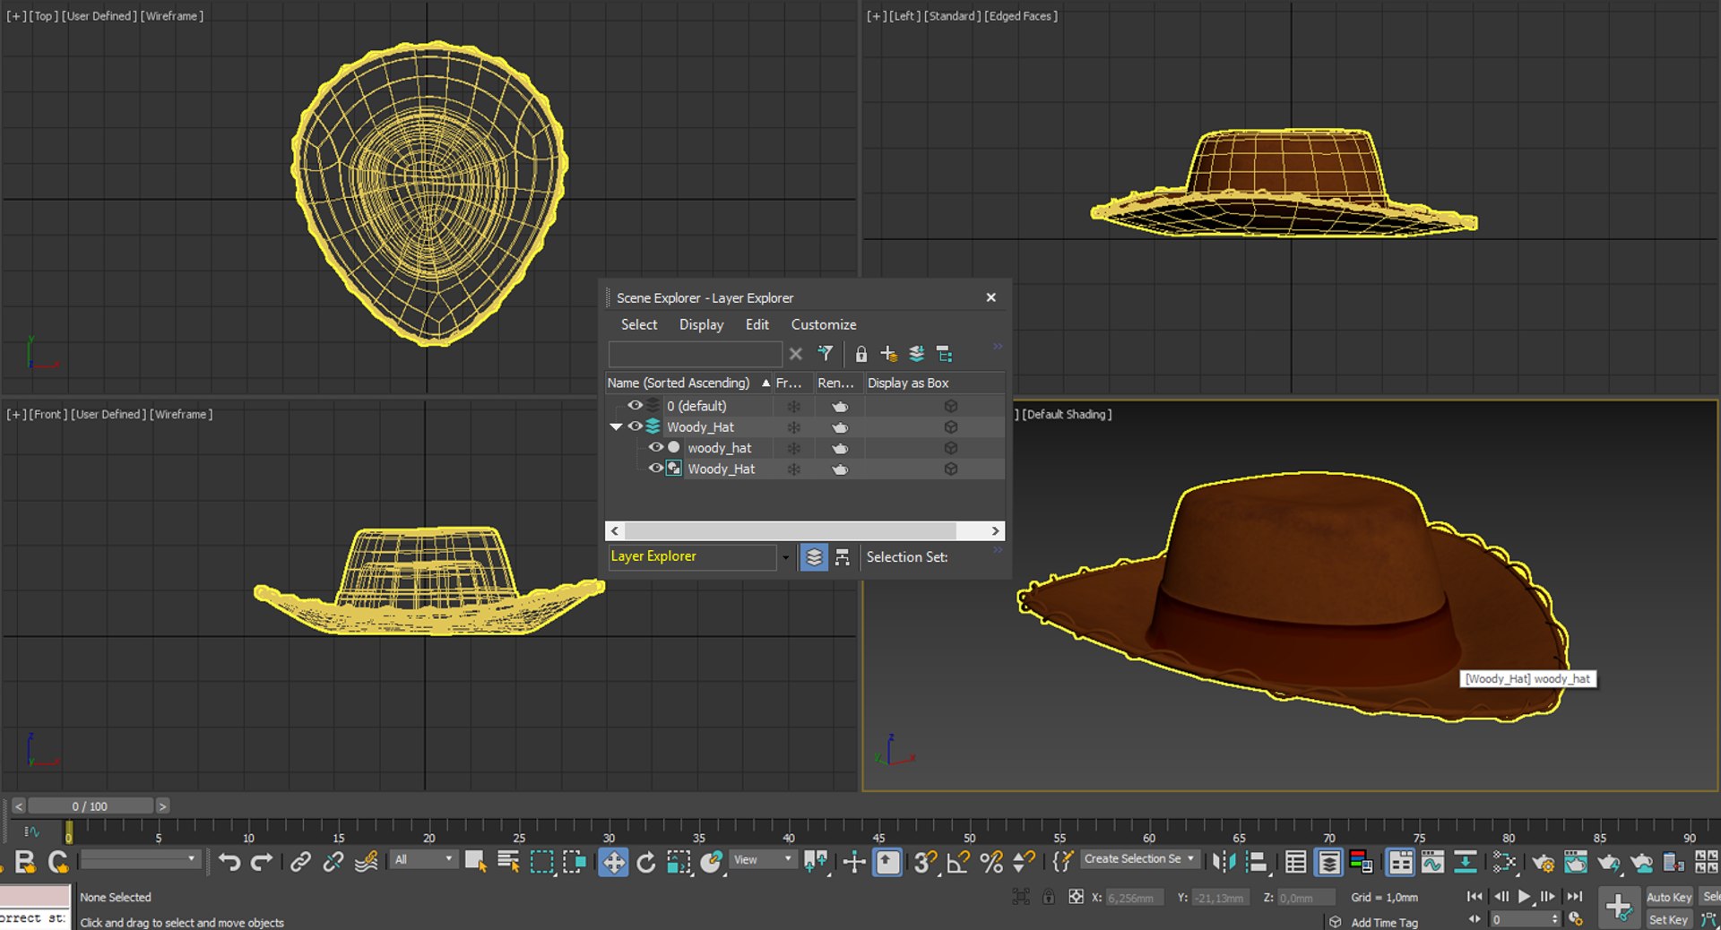Open the [Default Shading] perspective viewport menu
The image size is (1721, 930).
[x=1067, y=414]
